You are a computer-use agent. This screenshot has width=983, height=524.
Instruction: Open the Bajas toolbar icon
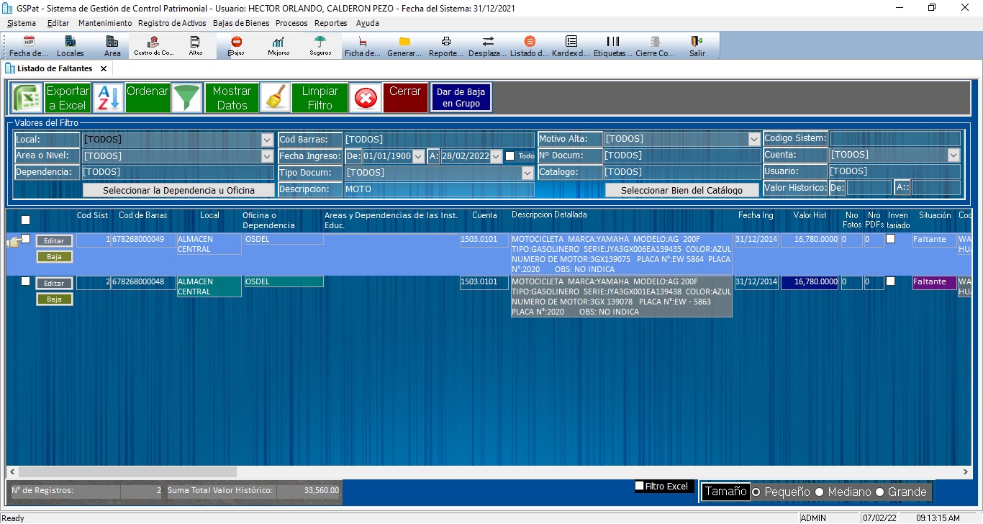[236, 46]
